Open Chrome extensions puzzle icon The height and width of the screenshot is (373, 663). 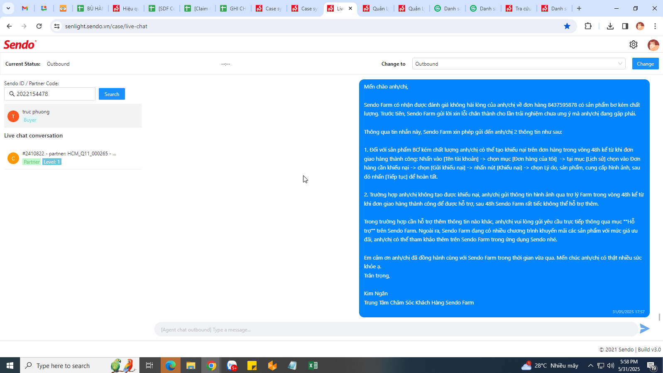(x=588, y=26)
